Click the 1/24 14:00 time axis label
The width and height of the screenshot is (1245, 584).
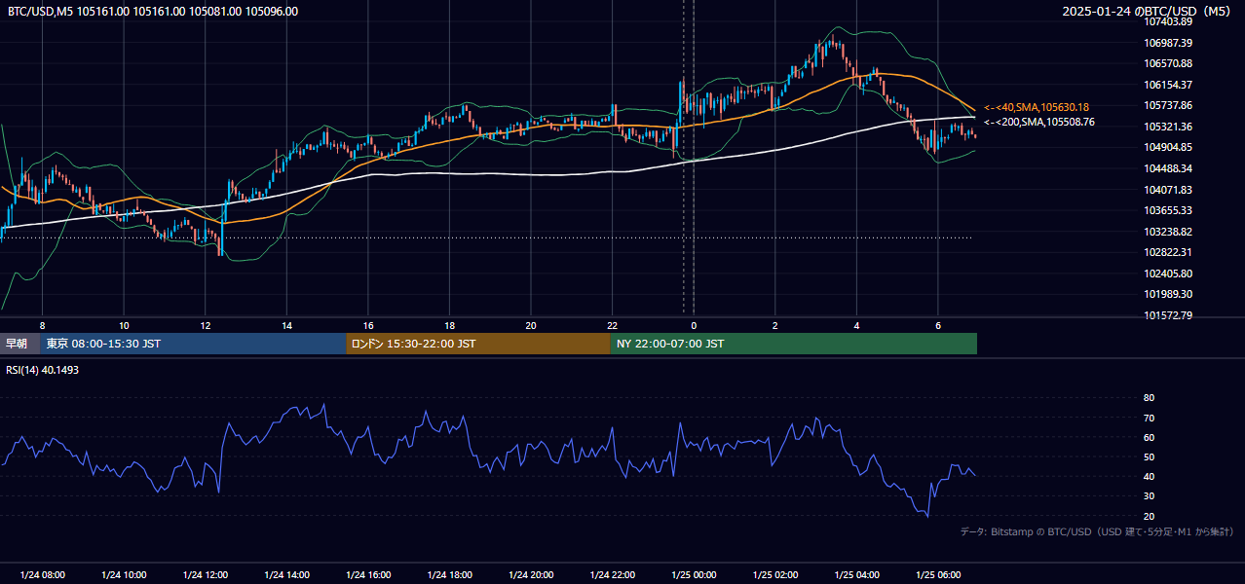point(286,575)
